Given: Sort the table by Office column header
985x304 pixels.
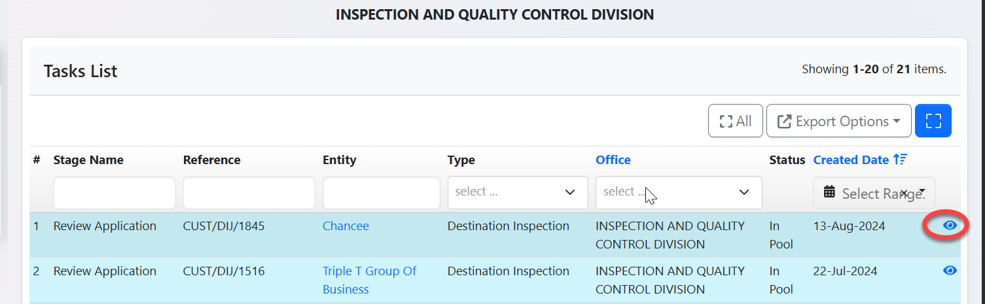Looking at the screenshot, I should pos(613,160).
